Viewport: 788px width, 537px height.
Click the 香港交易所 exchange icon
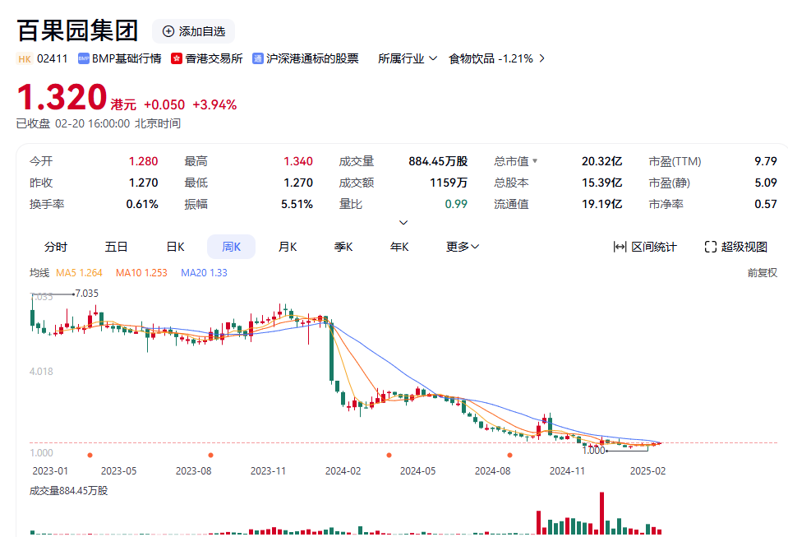[x=177, y=58]
